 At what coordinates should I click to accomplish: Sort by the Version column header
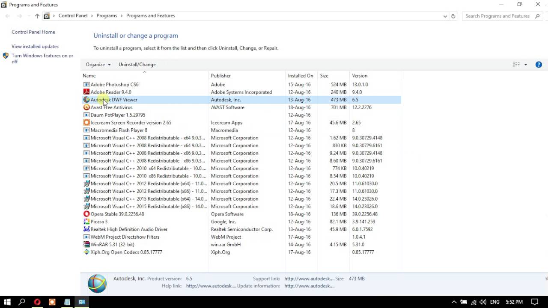375,76
